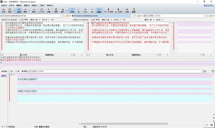Click output line 关键在于那些方面呢?

(x=27, y=91)
